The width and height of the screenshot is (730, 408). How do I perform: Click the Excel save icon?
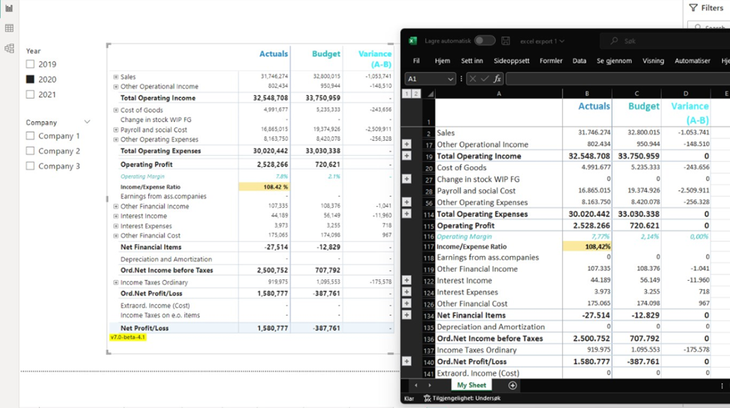[x=506, y=41]
